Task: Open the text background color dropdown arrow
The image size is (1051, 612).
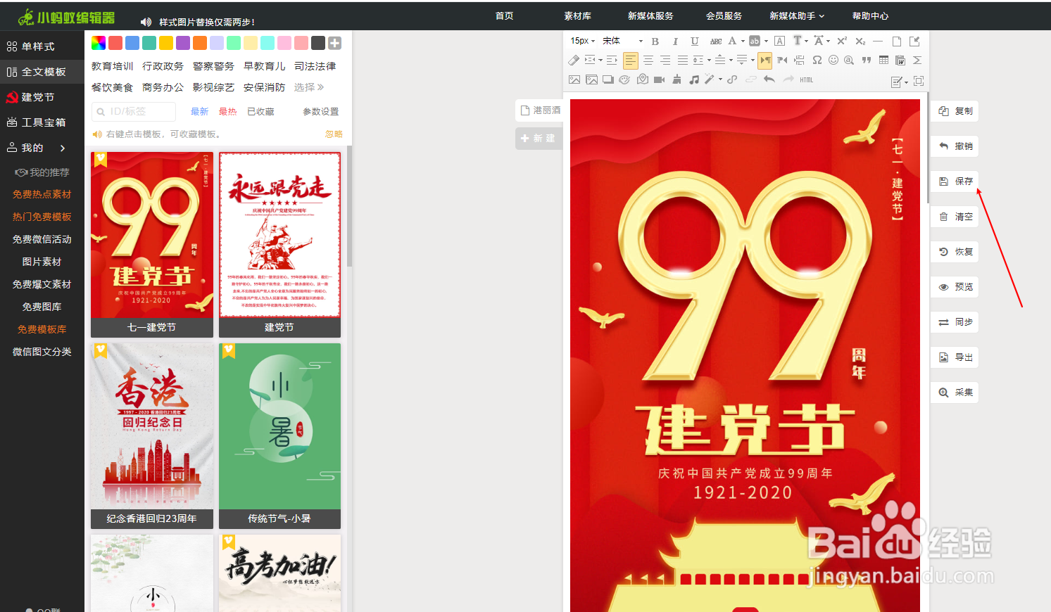Action: [x=766, y=42]
